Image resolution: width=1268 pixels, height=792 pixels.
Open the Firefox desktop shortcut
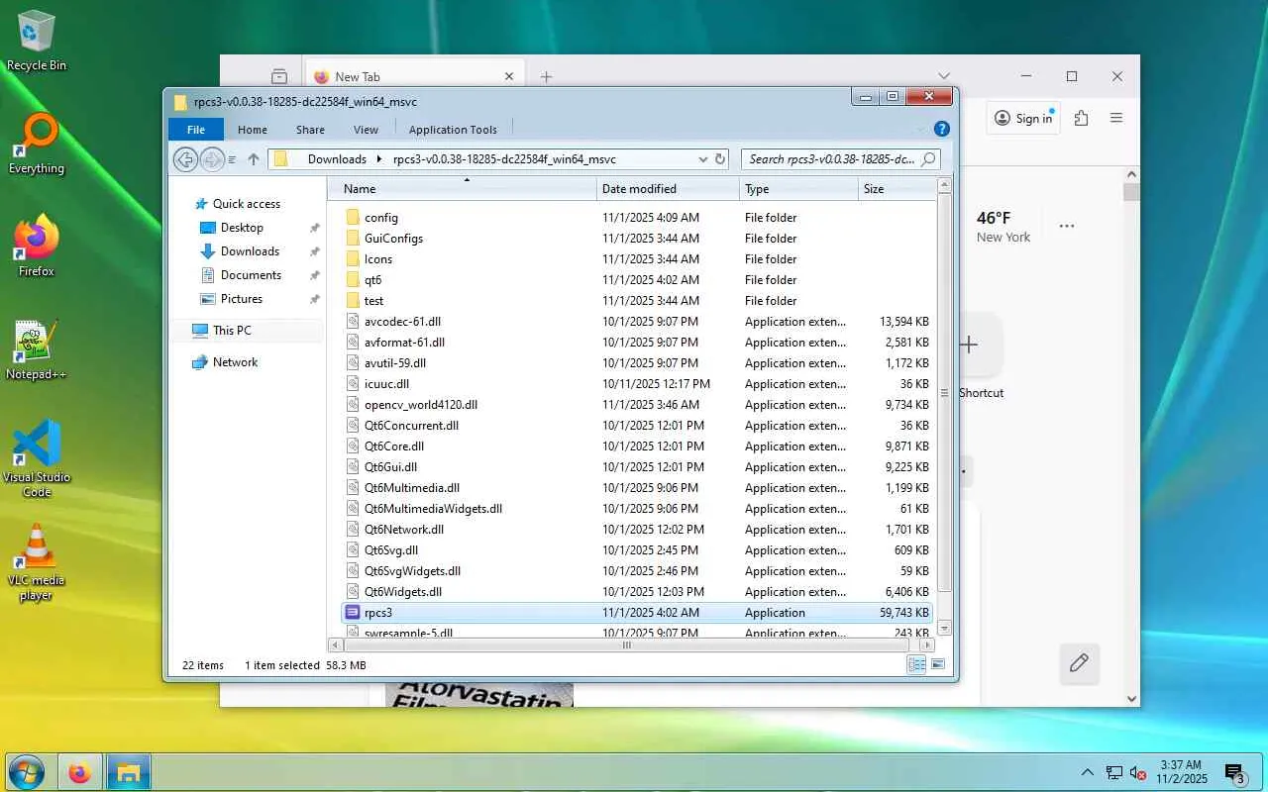click(37, 247)
